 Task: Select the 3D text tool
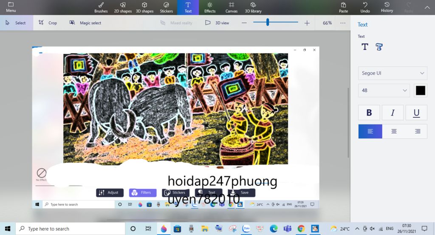379,47
